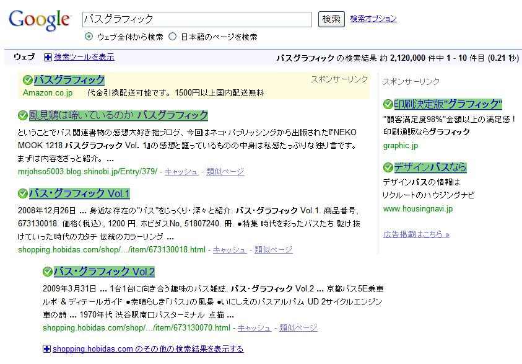Click the green checkmark beside バス・グラフィック Vol.1
522x364 pixels.
point(23,193)
